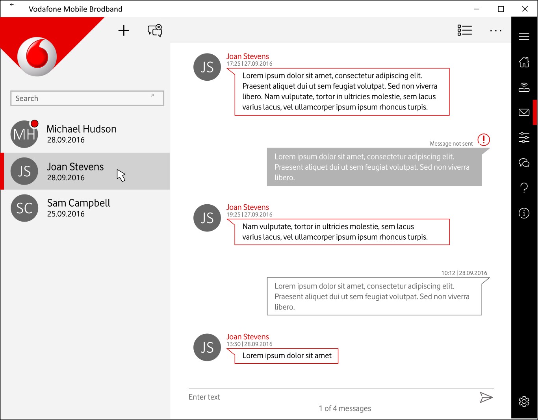Open the chat bubbles icon in sidebar
The width and height of the screenshot is (538, 420).
pos(524,163)
